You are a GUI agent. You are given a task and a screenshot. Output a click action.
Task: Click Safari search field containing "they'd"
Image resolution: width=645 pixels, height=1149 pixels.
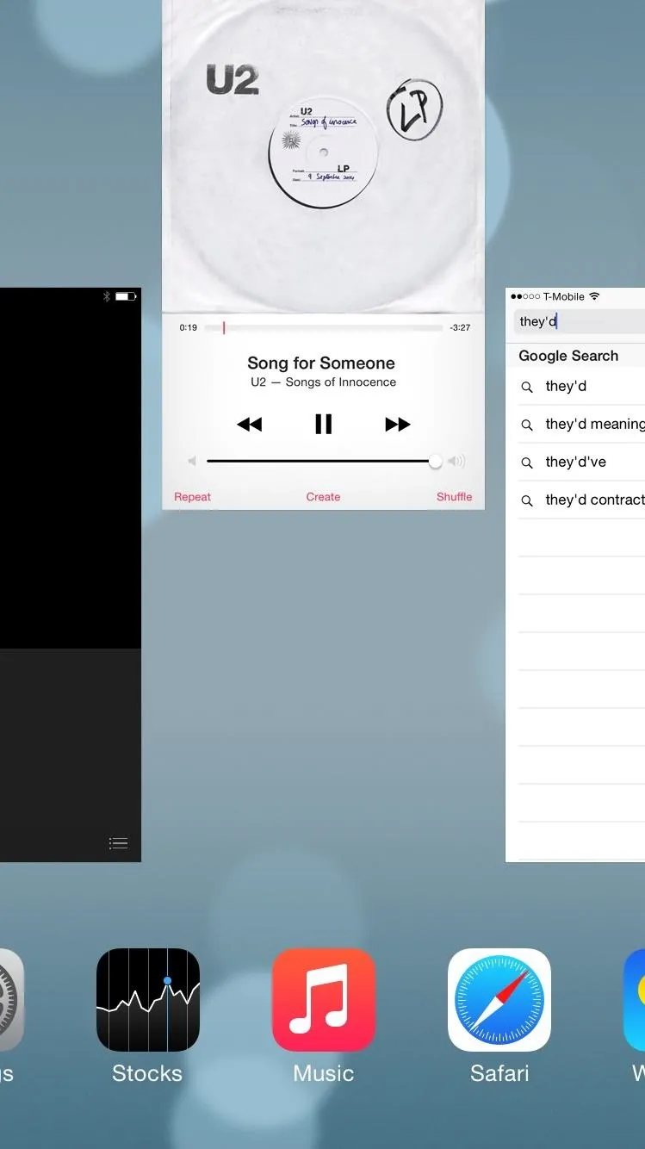(x=579, y=321)
